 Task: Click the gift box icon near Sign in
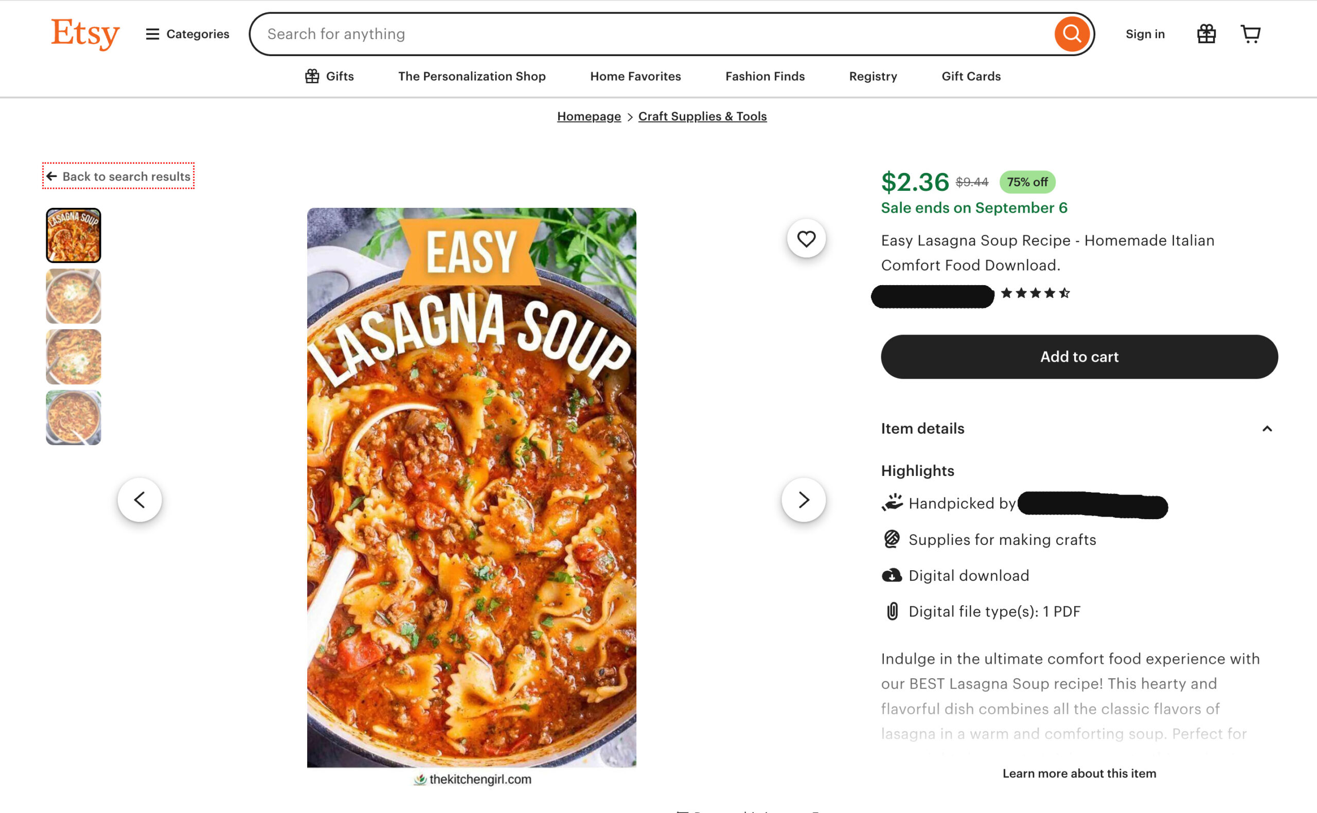coord(1206,34)
